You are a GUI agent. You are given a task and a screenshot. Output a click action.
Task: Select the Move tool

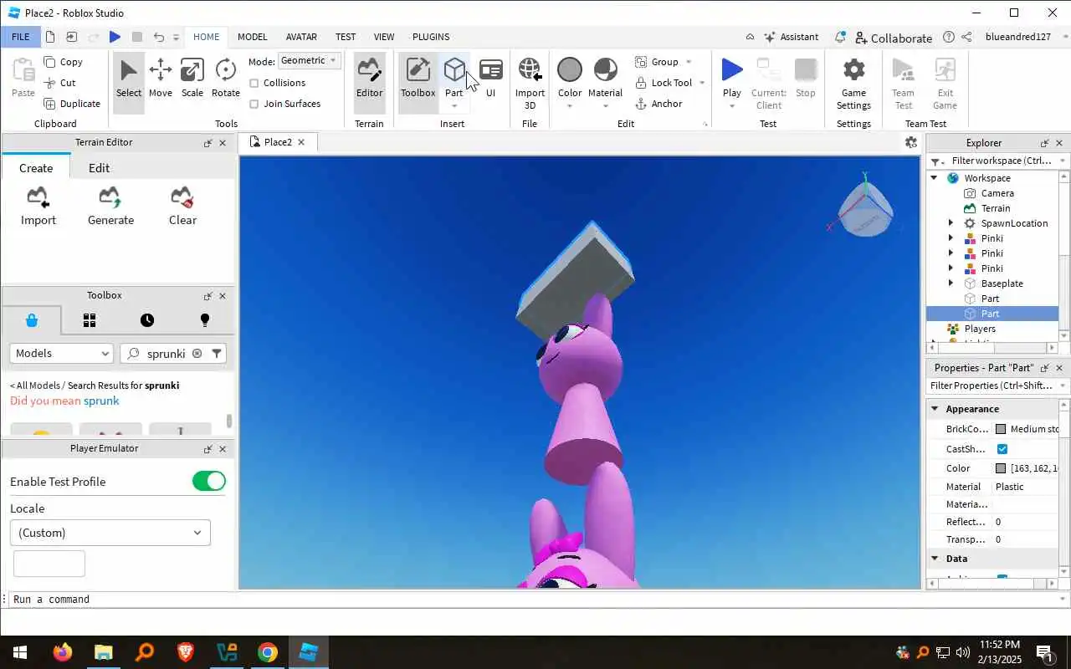[x=160, y=79]
